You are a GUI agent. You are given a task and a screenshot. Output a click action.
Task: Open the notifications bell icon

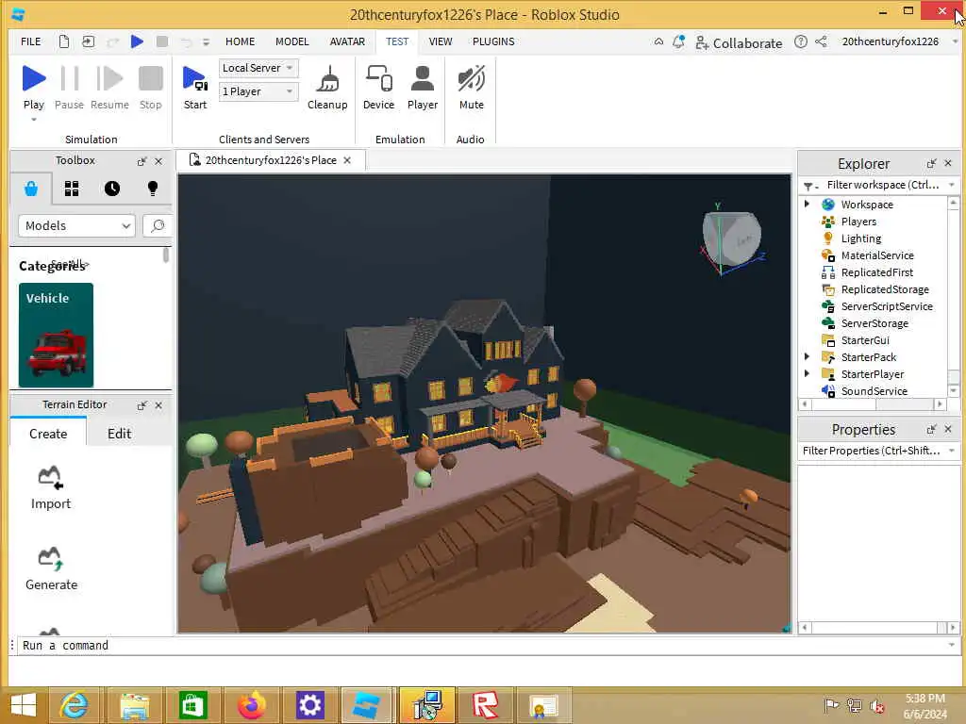coord(679,41)
